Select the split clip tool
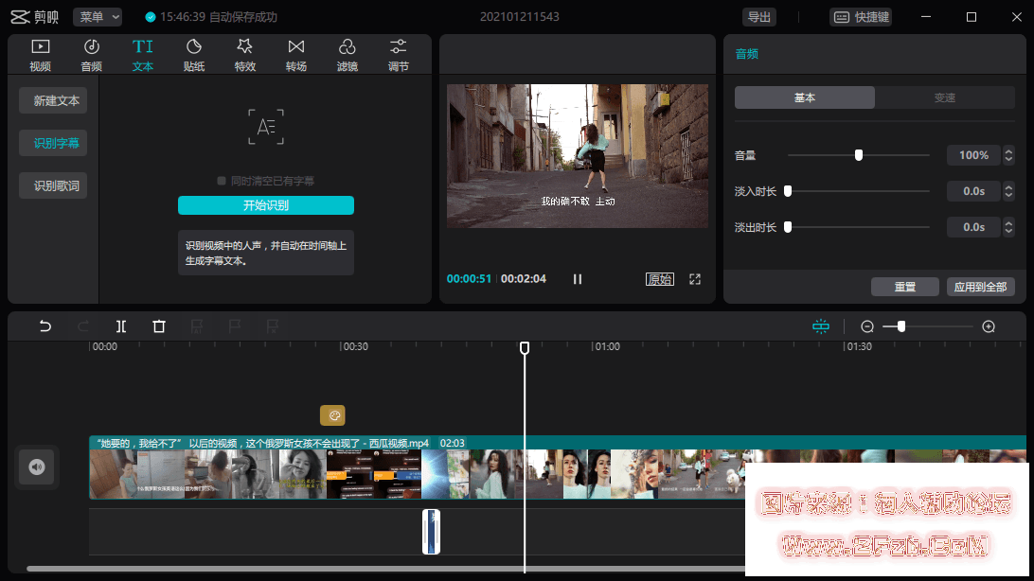This screenshot has width=1034, height=581. tap(121, 326)
